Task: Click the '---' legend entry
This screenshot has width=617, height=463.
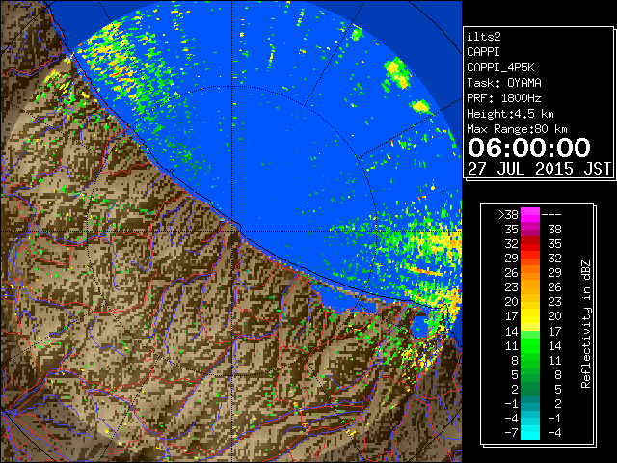Action: coord(551,215)
